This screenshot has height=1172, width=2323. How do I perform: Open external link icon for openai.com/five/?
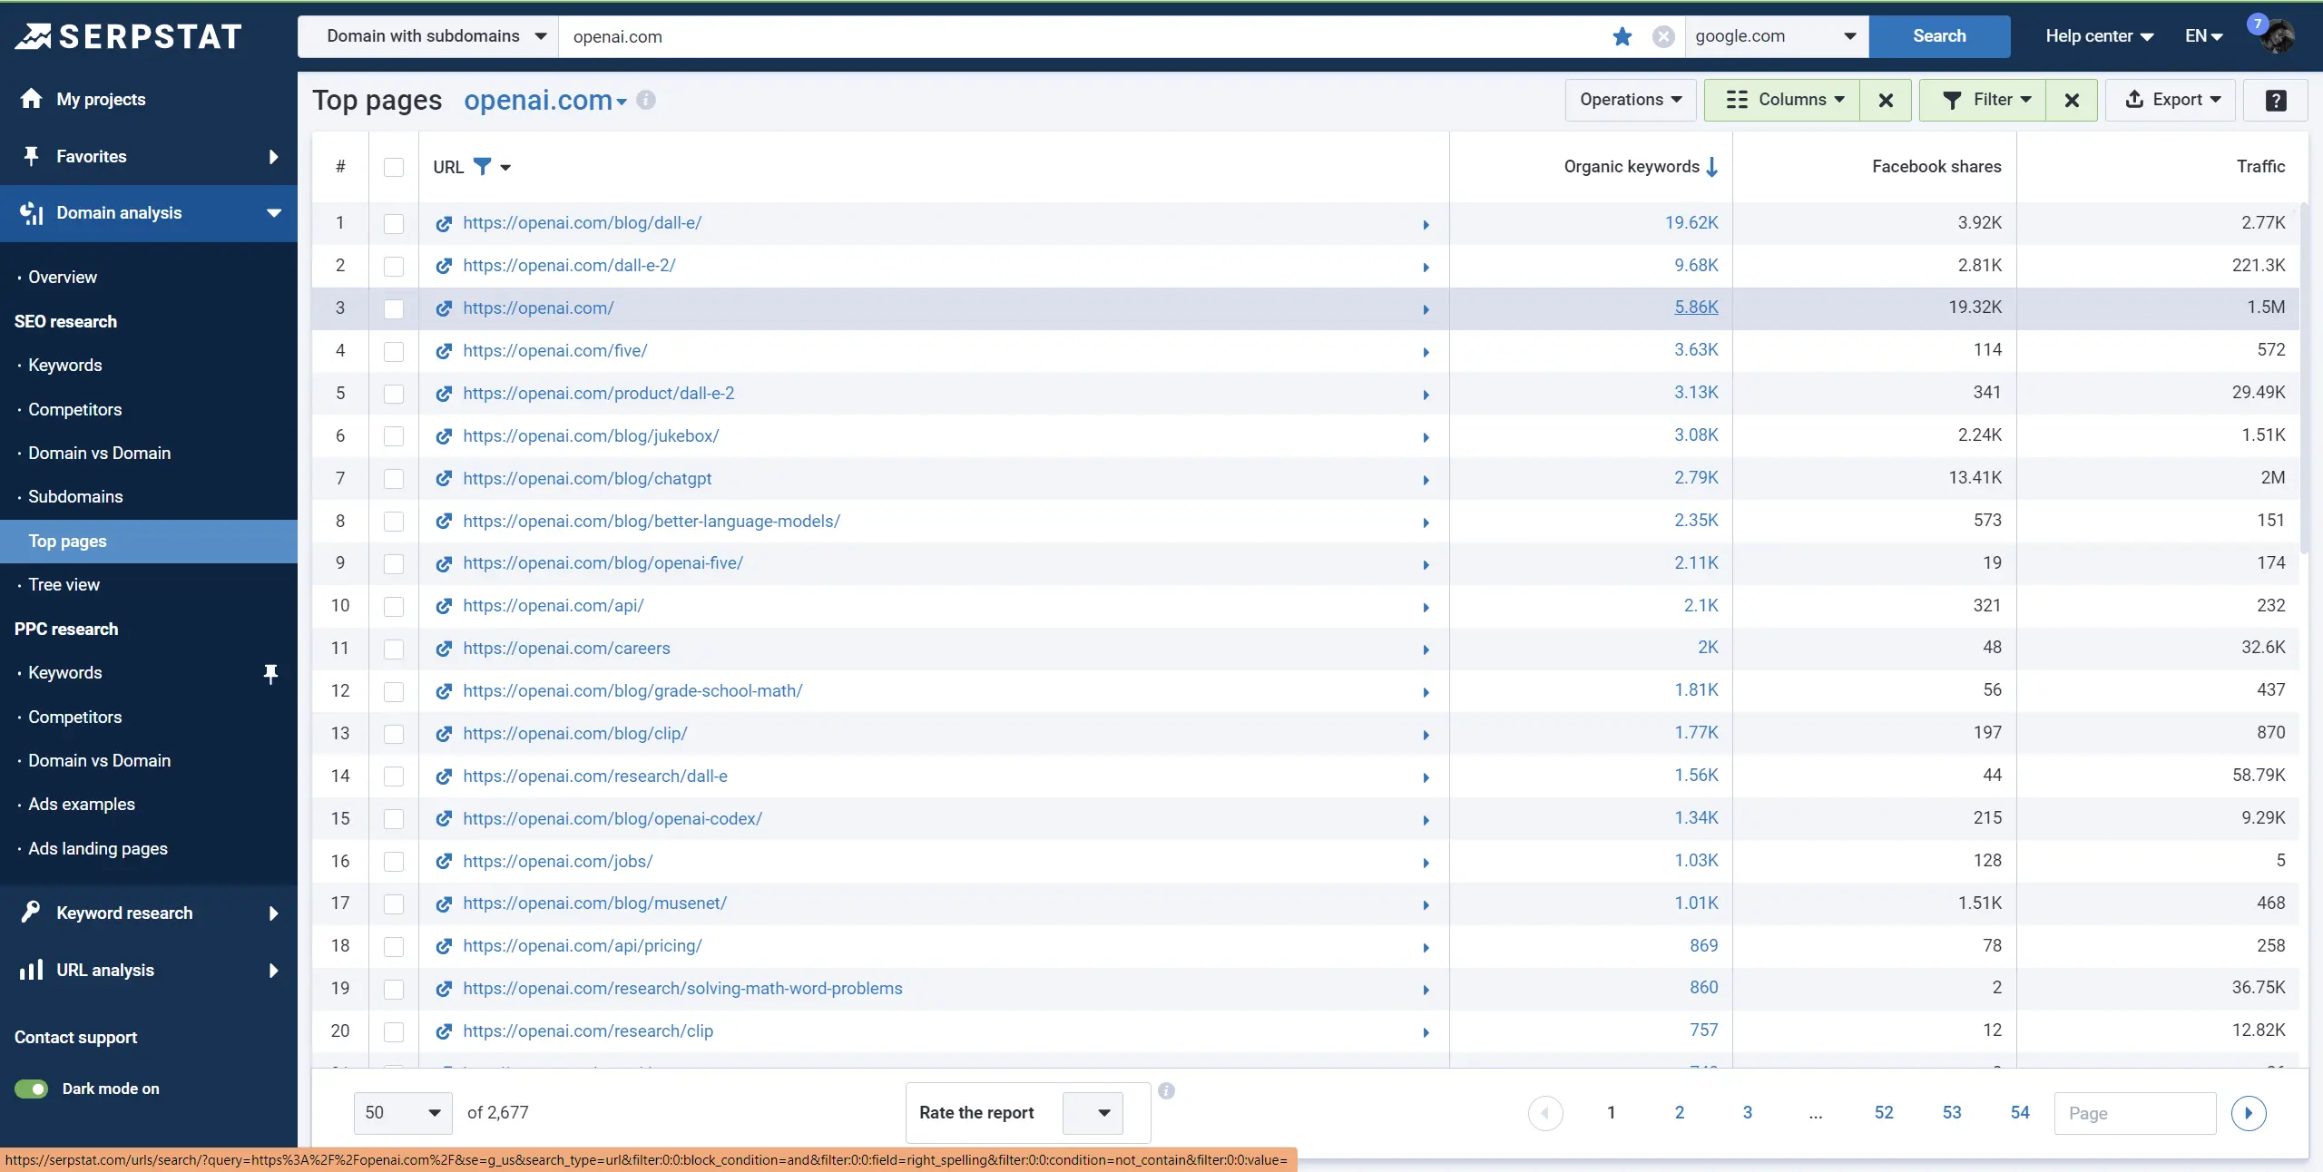click(444, 352)
